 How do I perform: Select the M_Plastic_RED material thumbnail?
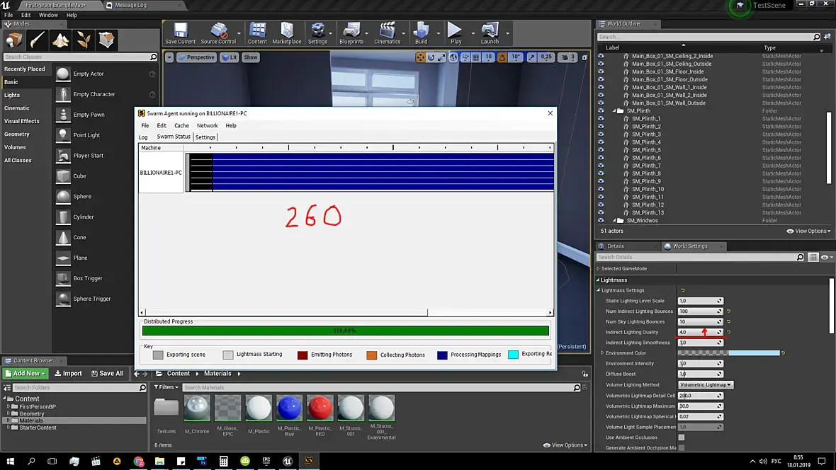click(x=320, y=408)
